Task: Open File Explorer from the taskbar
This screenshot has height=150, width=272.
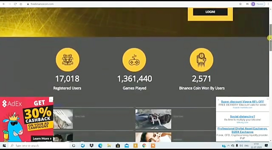Action: (109, 146)
